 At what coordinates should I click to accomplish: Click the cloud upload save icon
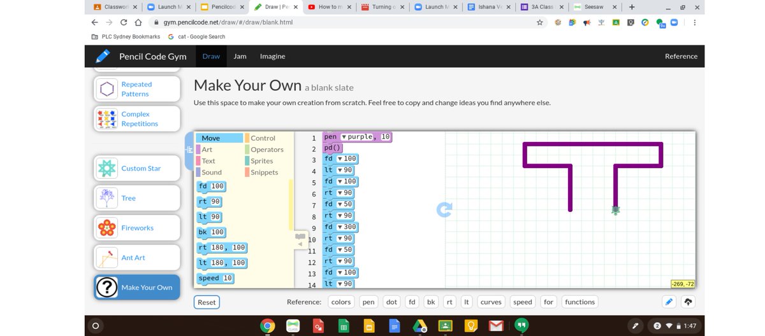pyautogui.click(x=688, y=302)
